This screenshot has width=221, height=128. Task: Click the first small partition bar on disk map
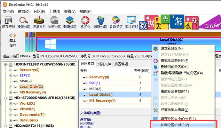coord(27,42)
